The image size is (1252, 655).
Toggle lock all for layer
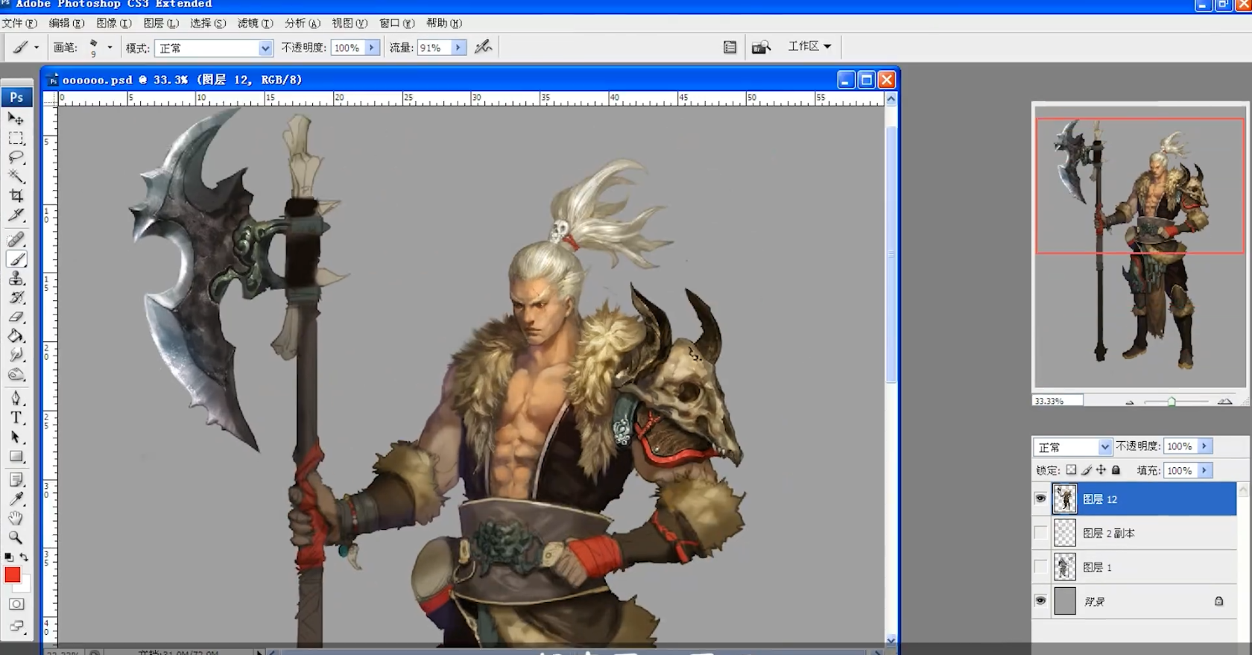pos(1116,470)
